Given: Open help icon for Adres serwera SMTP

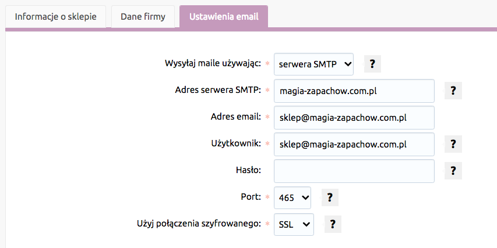Looking at the screenshot, I should click(x=453, y=91).
